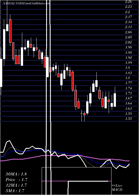
Task: Click the 2.2 price axis label
Action: coord(128,12)
